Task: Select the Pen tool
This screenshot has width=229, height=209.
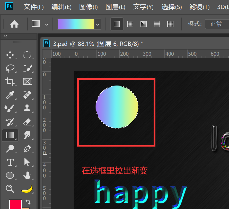Action: pyautogui.click(x=27, y=149)
